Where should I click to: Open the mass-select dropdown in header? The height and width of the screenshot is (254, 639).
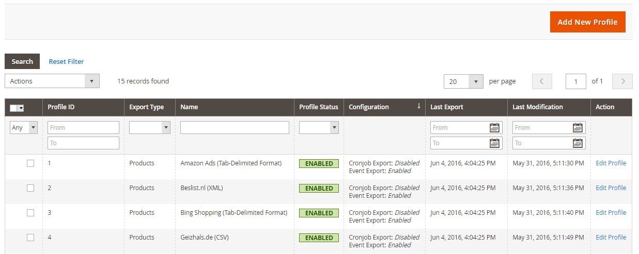pyautogui.click(x=17, y=108)
